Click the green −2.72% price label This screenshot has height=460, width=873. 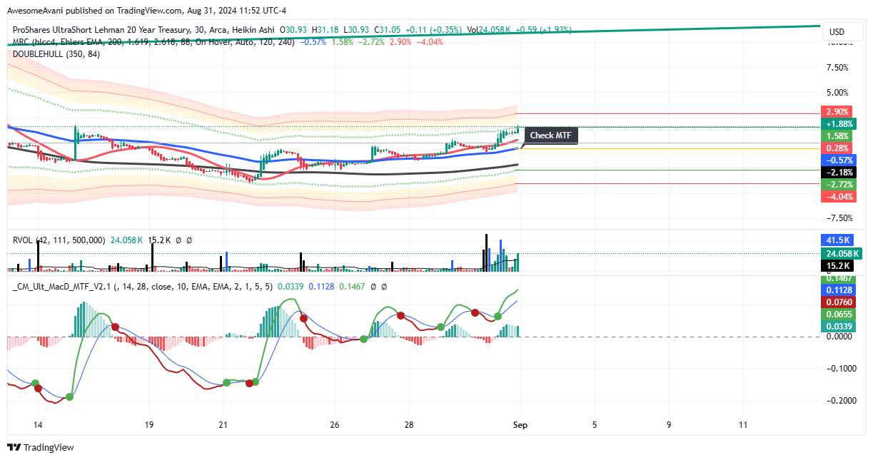[x=839, y=184]
